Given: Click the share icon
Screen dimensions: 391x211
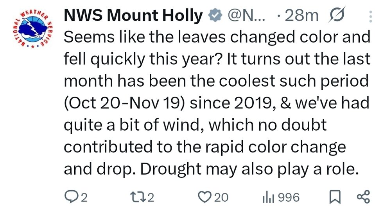Looking at the screenshot, I should [363, 197].
